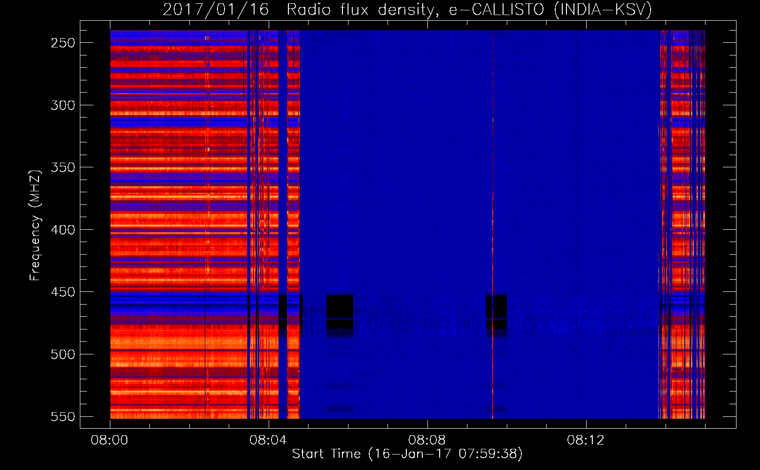
Task: Click the '400' frequency tick label
Action: (63, 230)
